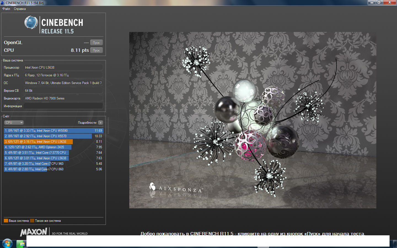This screenshot has height=248, width=397.
Task: Click the orange Ваша система legend swatch
Action: 6,221
